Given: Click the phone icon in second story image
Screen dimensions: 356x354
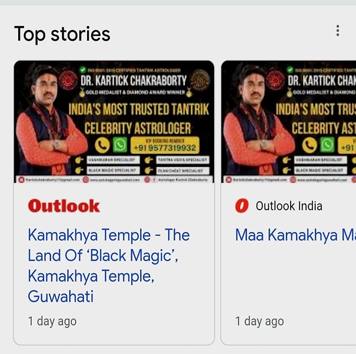Looking at the screenshot, I should tap(310, 145).
